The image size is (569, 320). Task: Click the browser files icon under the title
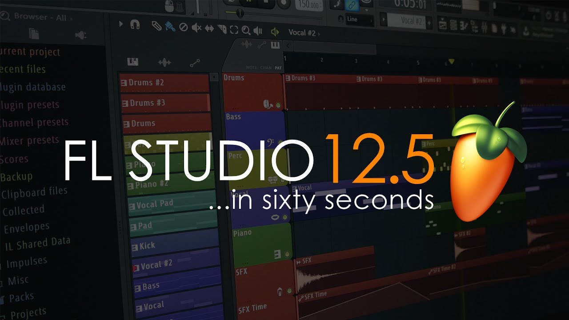[x=34, y=34]
